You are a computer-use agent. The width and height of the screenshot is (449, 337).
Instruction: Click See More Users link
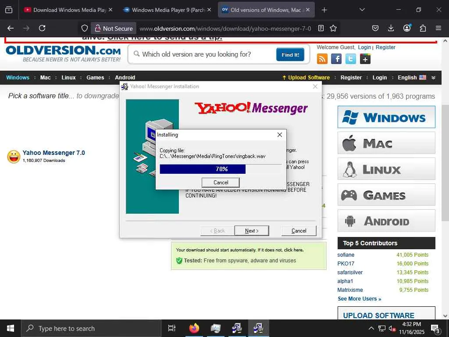coord(360,298)
